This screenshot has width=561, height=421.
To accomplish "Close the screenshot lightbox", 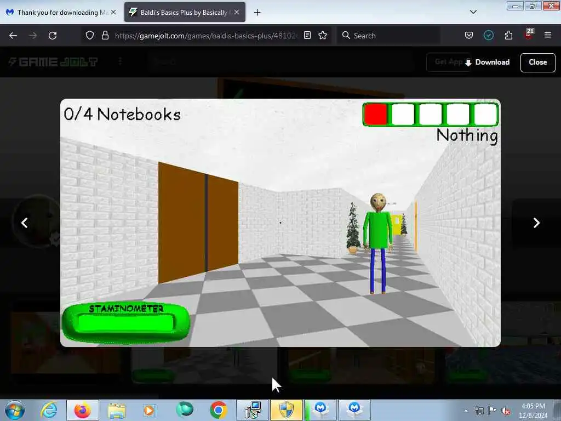I will pos(538,62).
